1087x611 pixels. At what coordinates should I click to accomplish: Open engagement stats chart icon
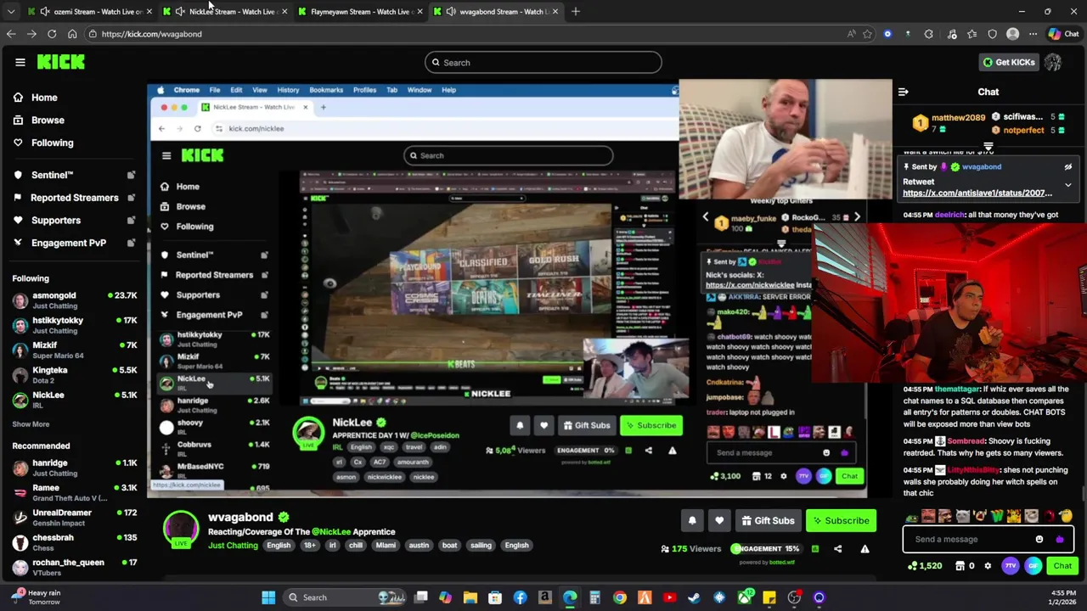tap(814, 549)
